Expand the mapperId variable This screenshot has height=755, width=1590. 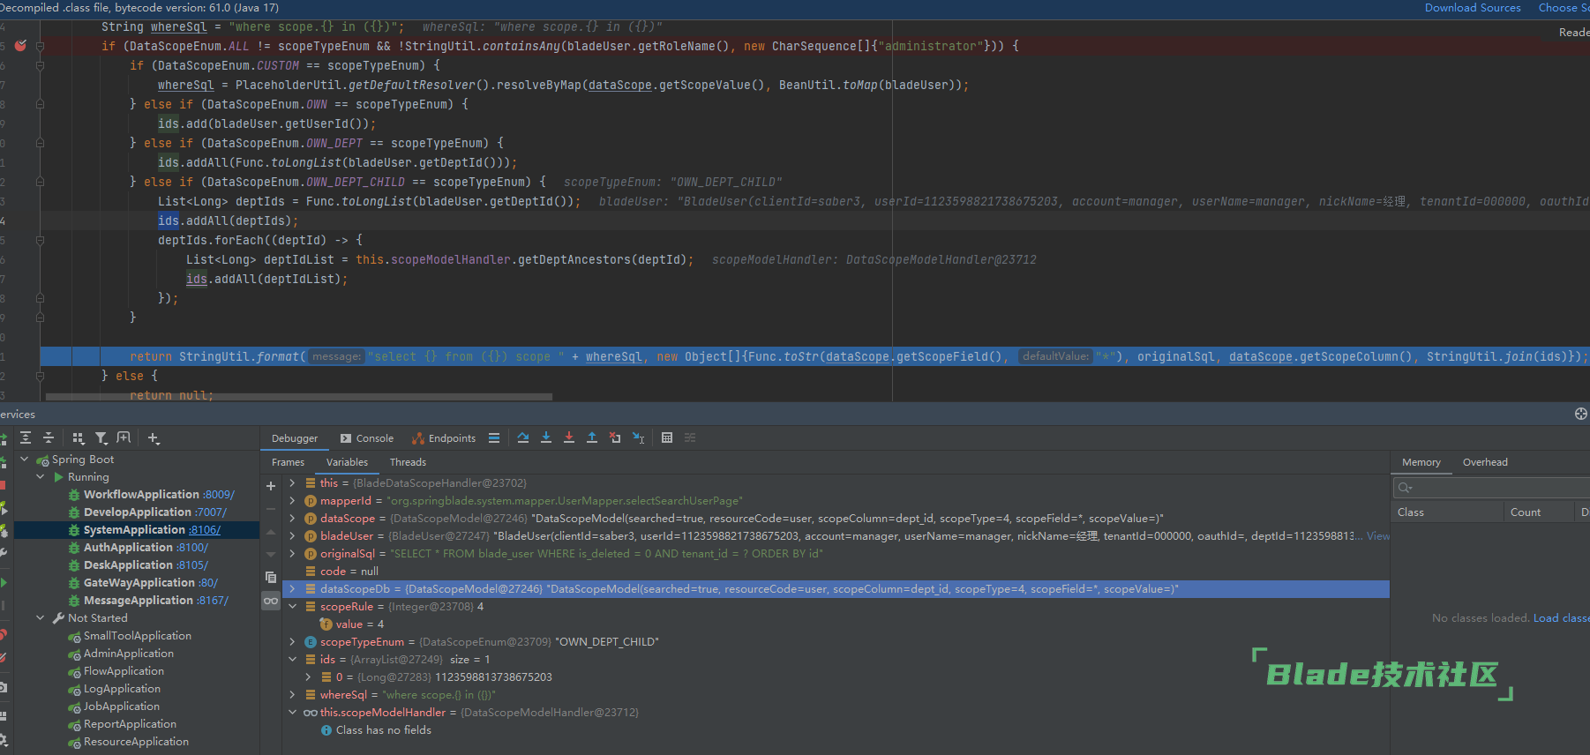(292, 500)
